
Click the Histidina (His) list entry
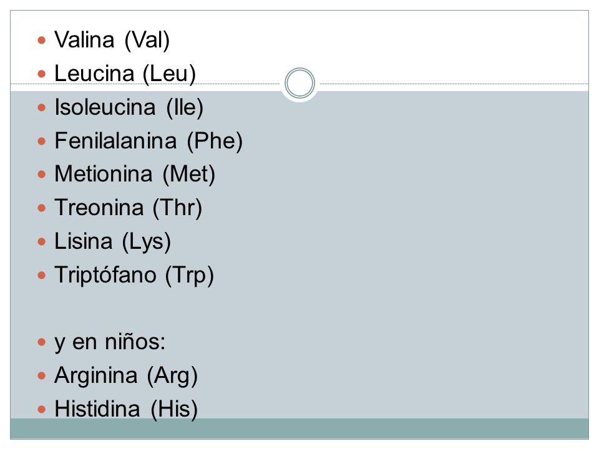tap(126, 409)
